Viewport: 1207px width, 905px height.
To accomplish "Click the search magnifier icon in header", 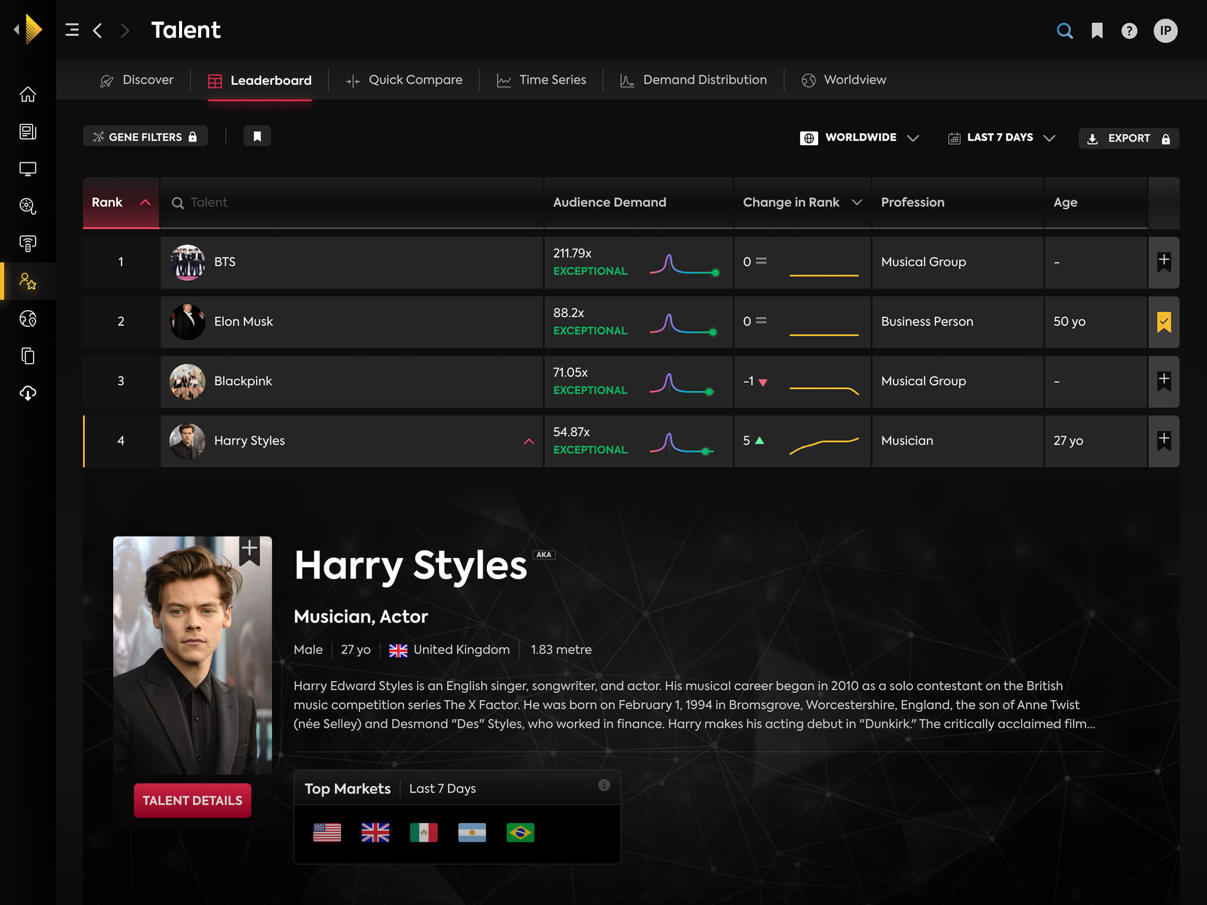I will 1064,31.
